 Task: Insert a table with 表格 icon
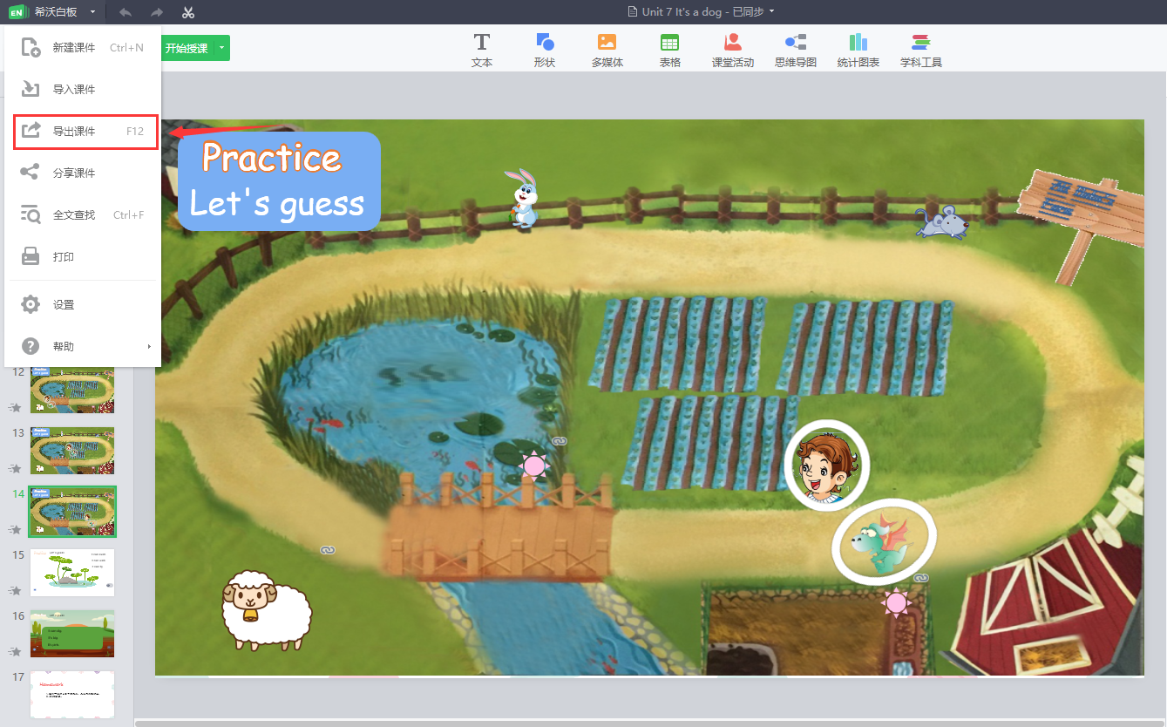[x=669, y=50]
